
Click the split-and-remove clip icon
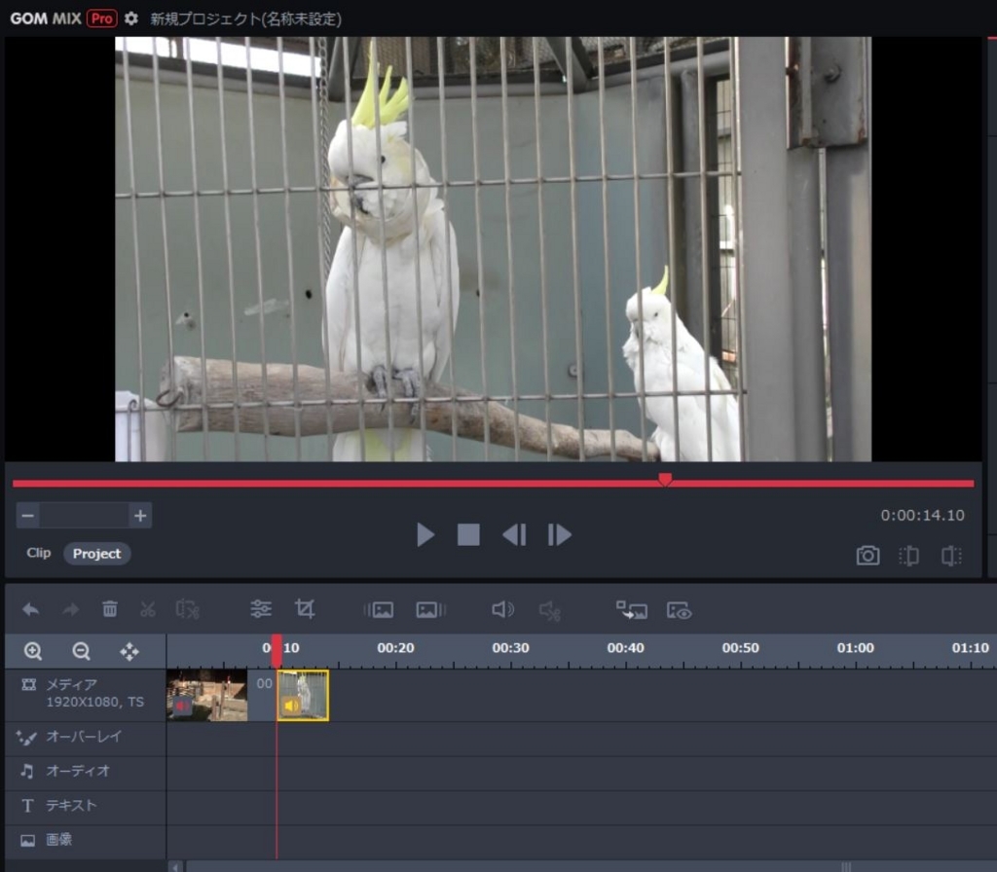point(188,609)
